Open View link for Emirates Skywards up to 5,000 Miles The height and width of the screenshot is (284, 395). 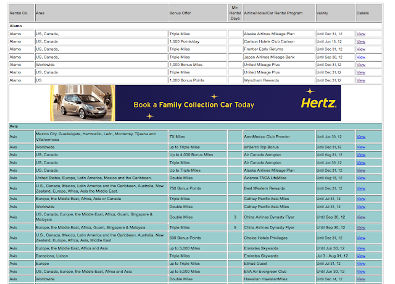(x=360, y=248)
